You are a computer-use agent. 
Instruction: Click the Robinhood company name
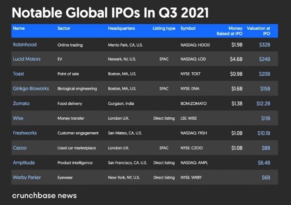(25, 45)
